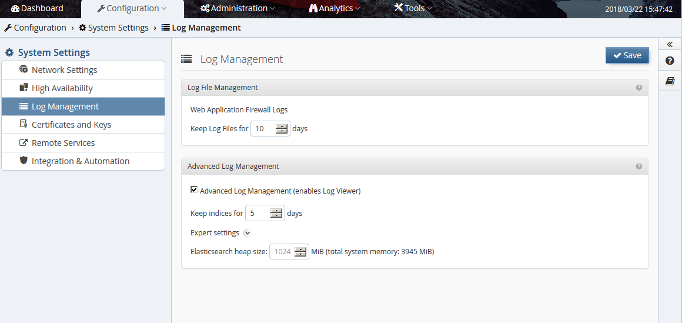
Task: Decrease Keep indices days value
Action: point(277,215)
